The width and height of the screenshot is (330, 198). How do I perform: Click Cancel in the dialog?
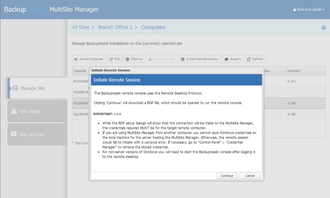click(x=250, y=176)
